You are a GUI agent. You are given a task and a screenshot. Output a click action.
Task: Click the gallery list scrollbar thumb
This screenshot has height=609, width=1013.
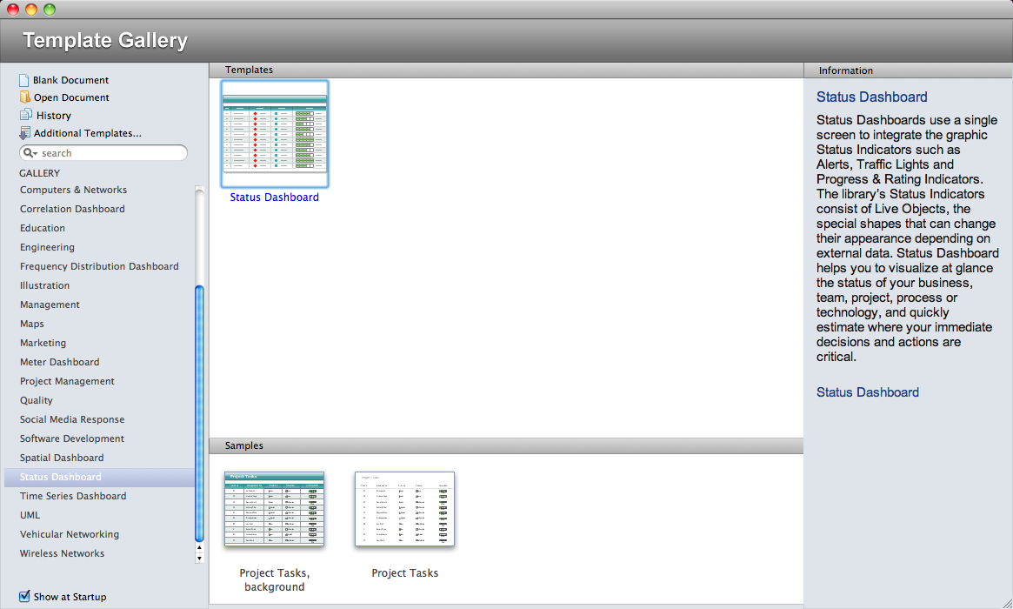pos(199,413)
